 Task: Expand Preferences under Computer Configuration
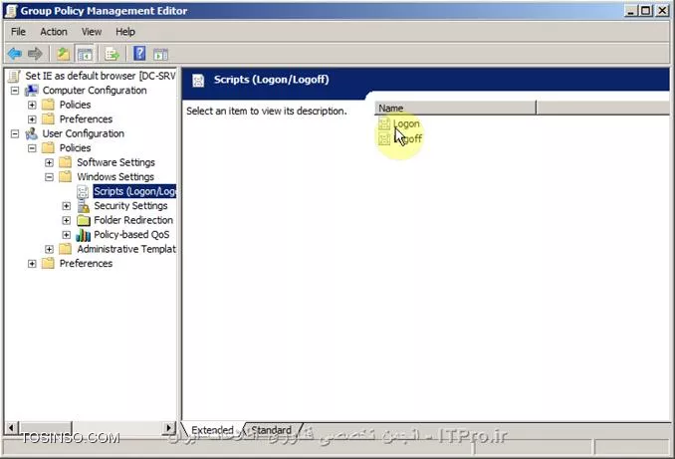(x=32, y=118)
